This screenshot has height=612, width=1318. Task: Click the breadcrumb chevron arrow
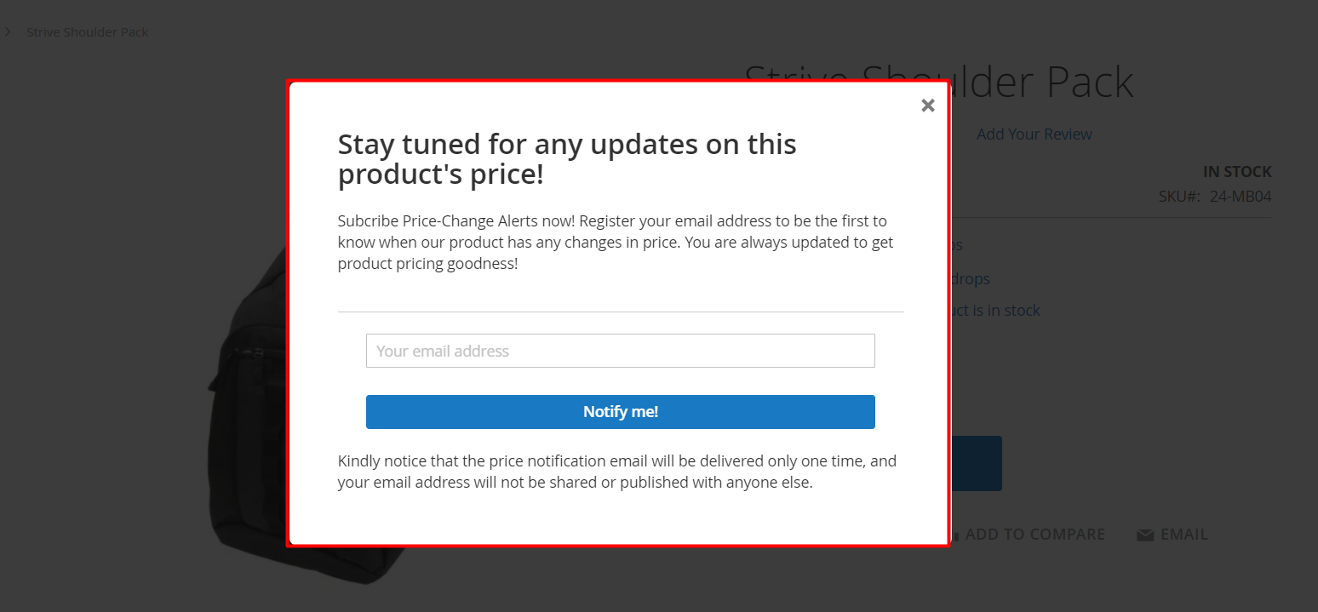pos(8,32)
